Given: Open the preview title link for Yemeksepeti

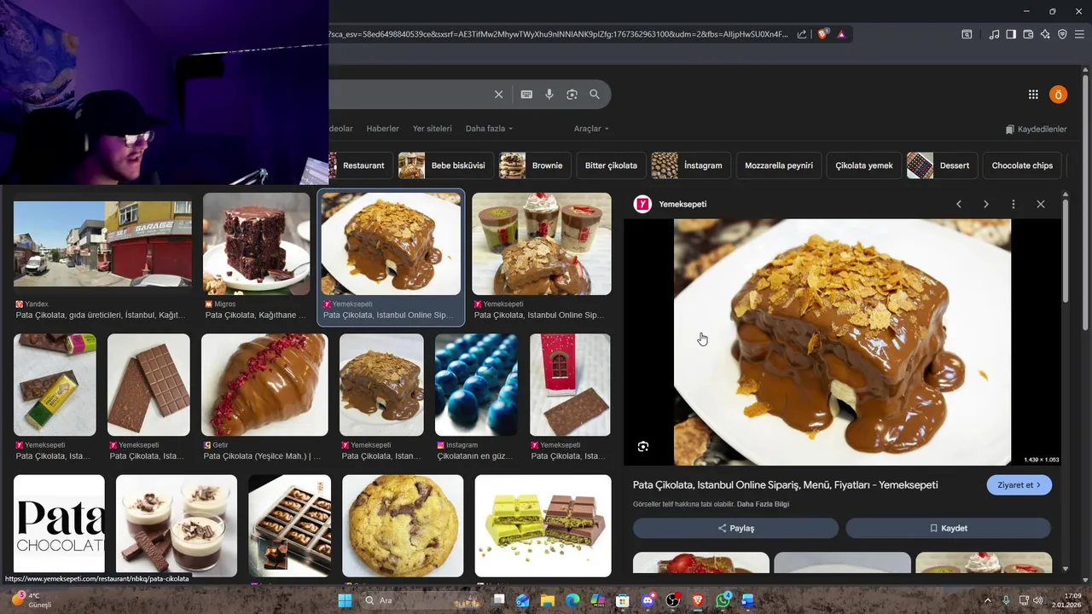Looking at the screenshot, I should pyautogui.click(x=785, y=485).
